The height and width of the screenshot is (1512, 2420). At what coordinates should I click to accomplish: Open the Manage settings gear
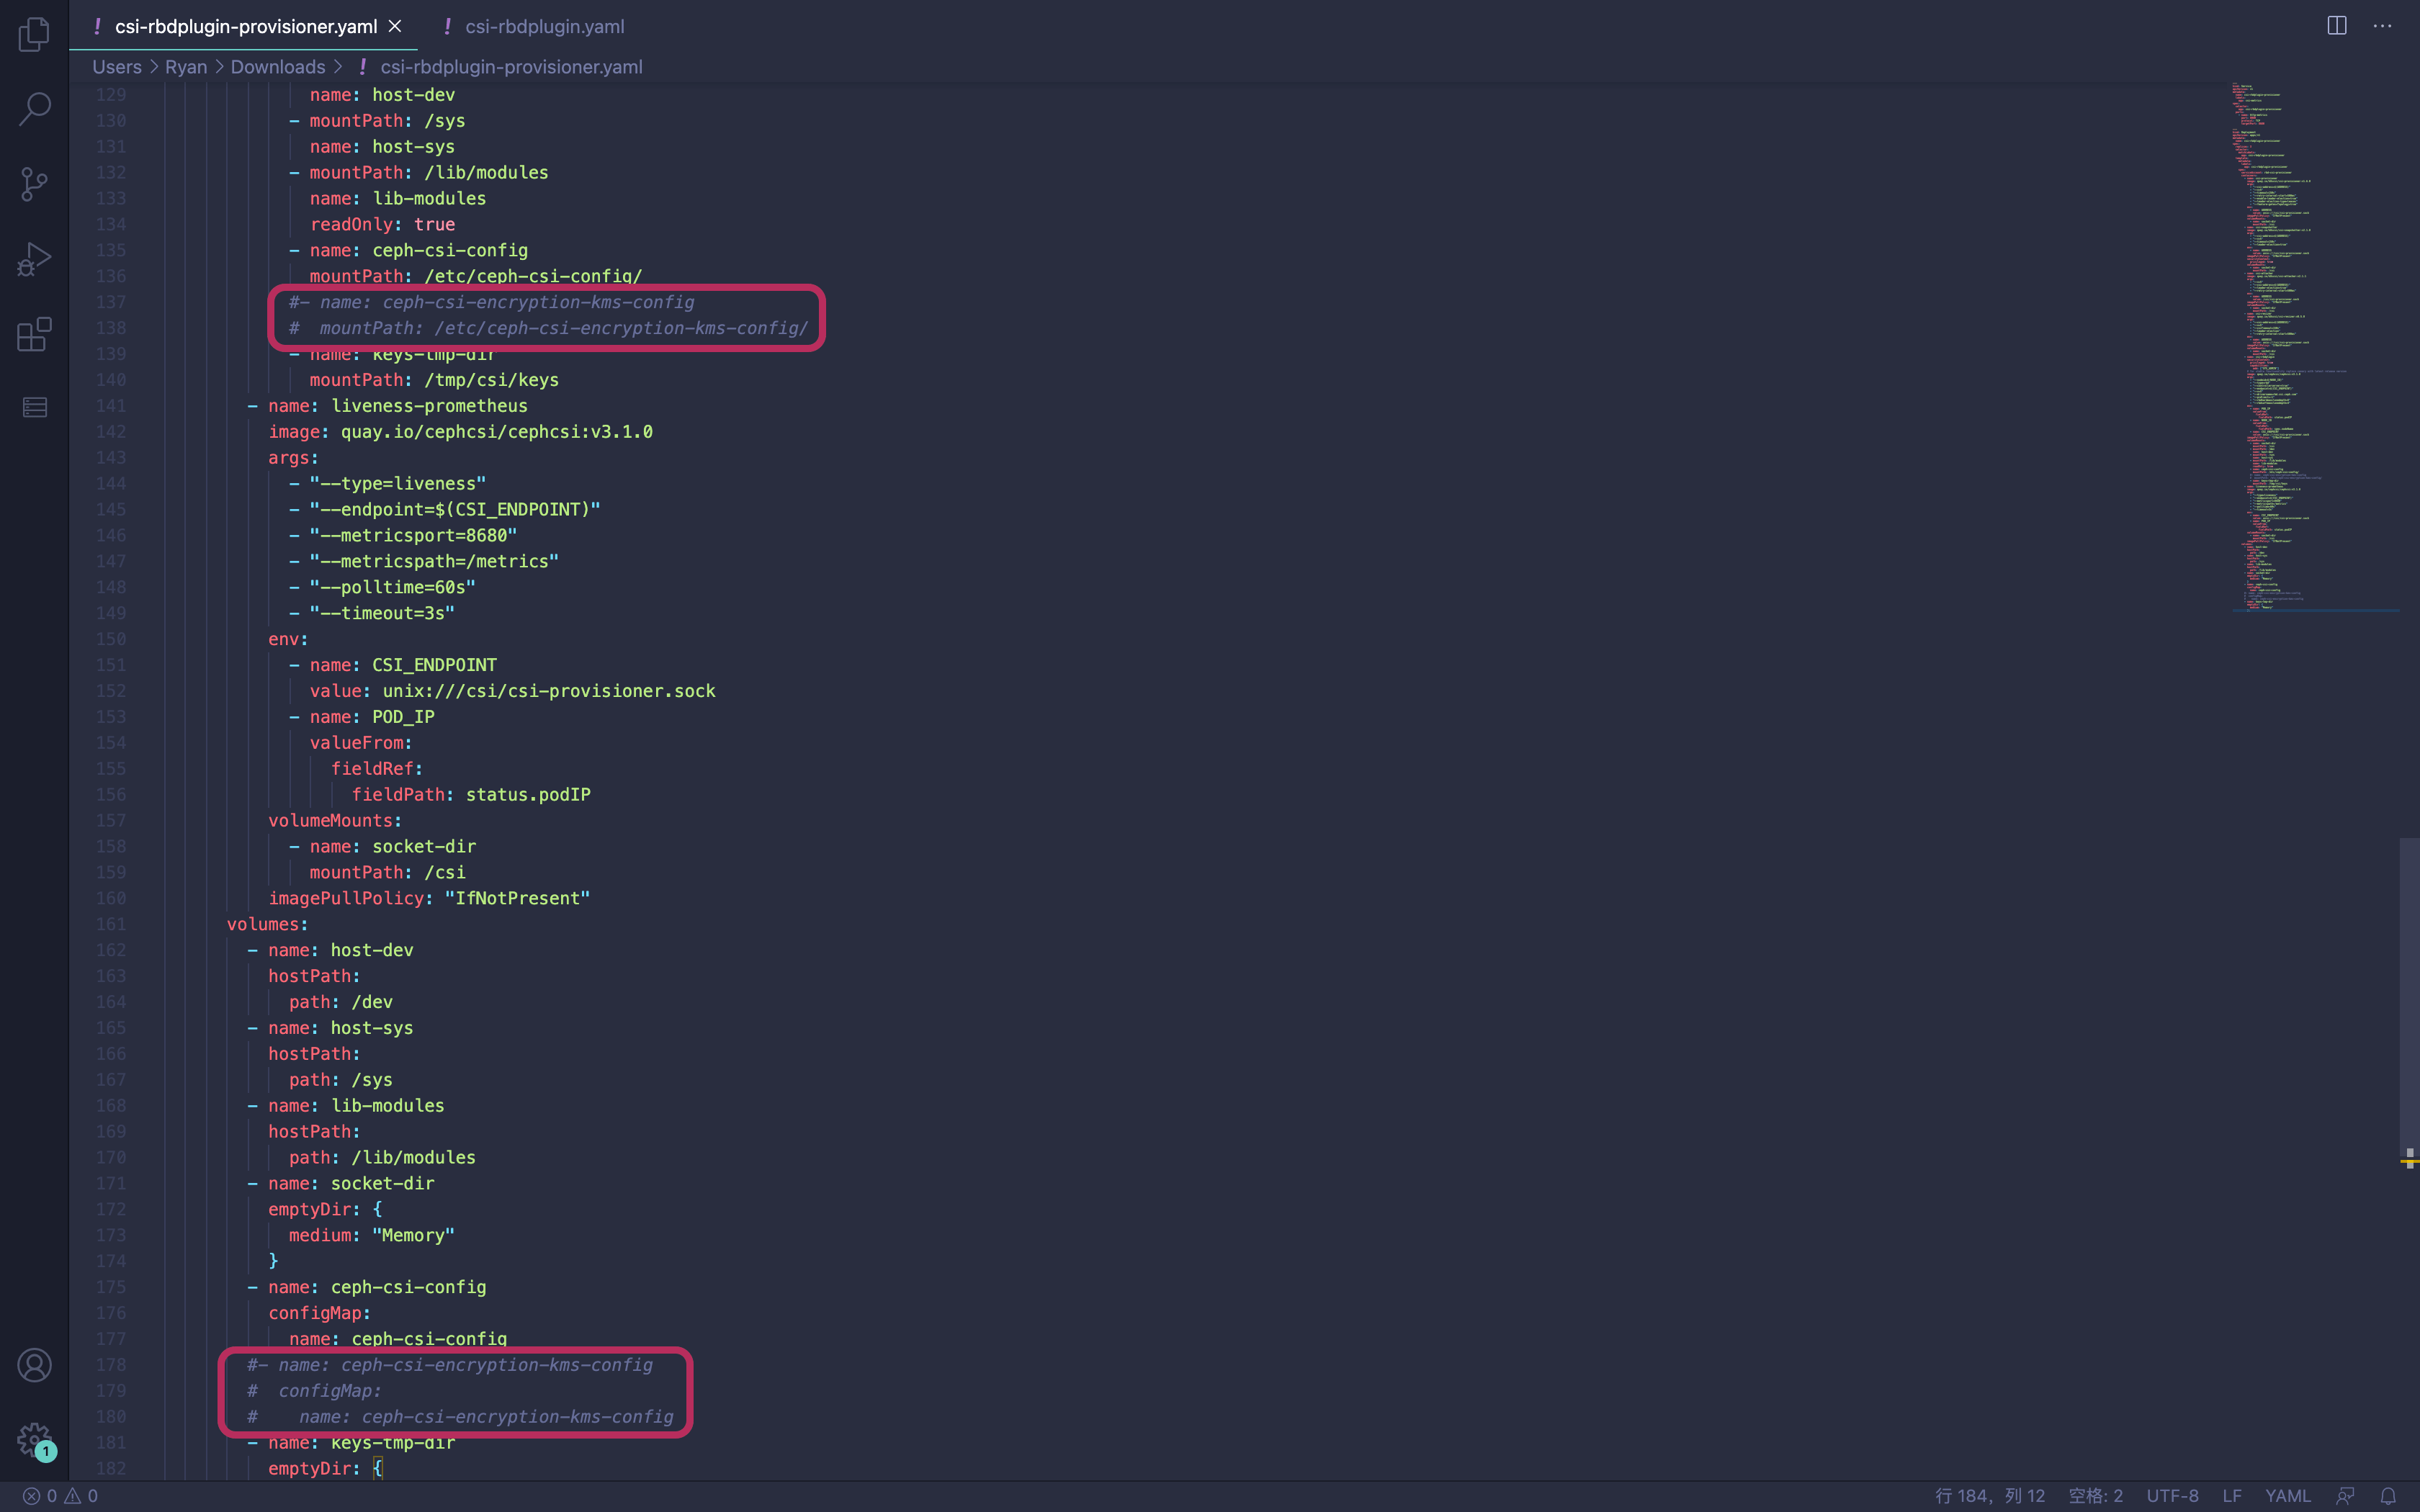click(34, 1440)
